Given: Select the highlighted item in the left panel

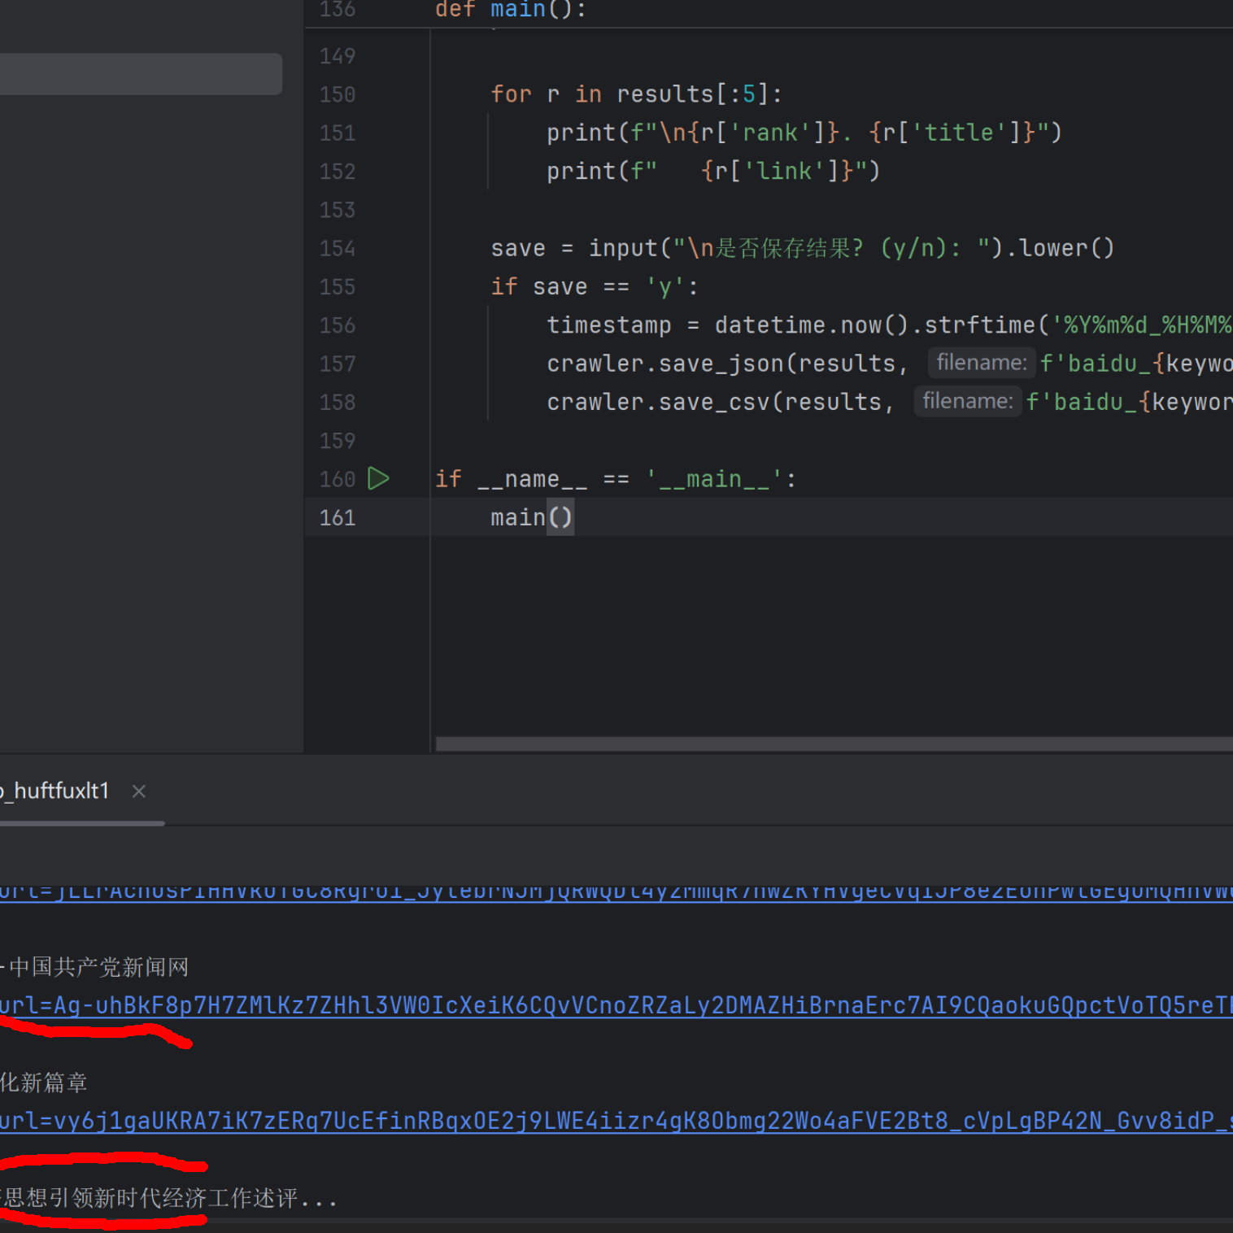Looking at the screenshot, I should 141,74.
